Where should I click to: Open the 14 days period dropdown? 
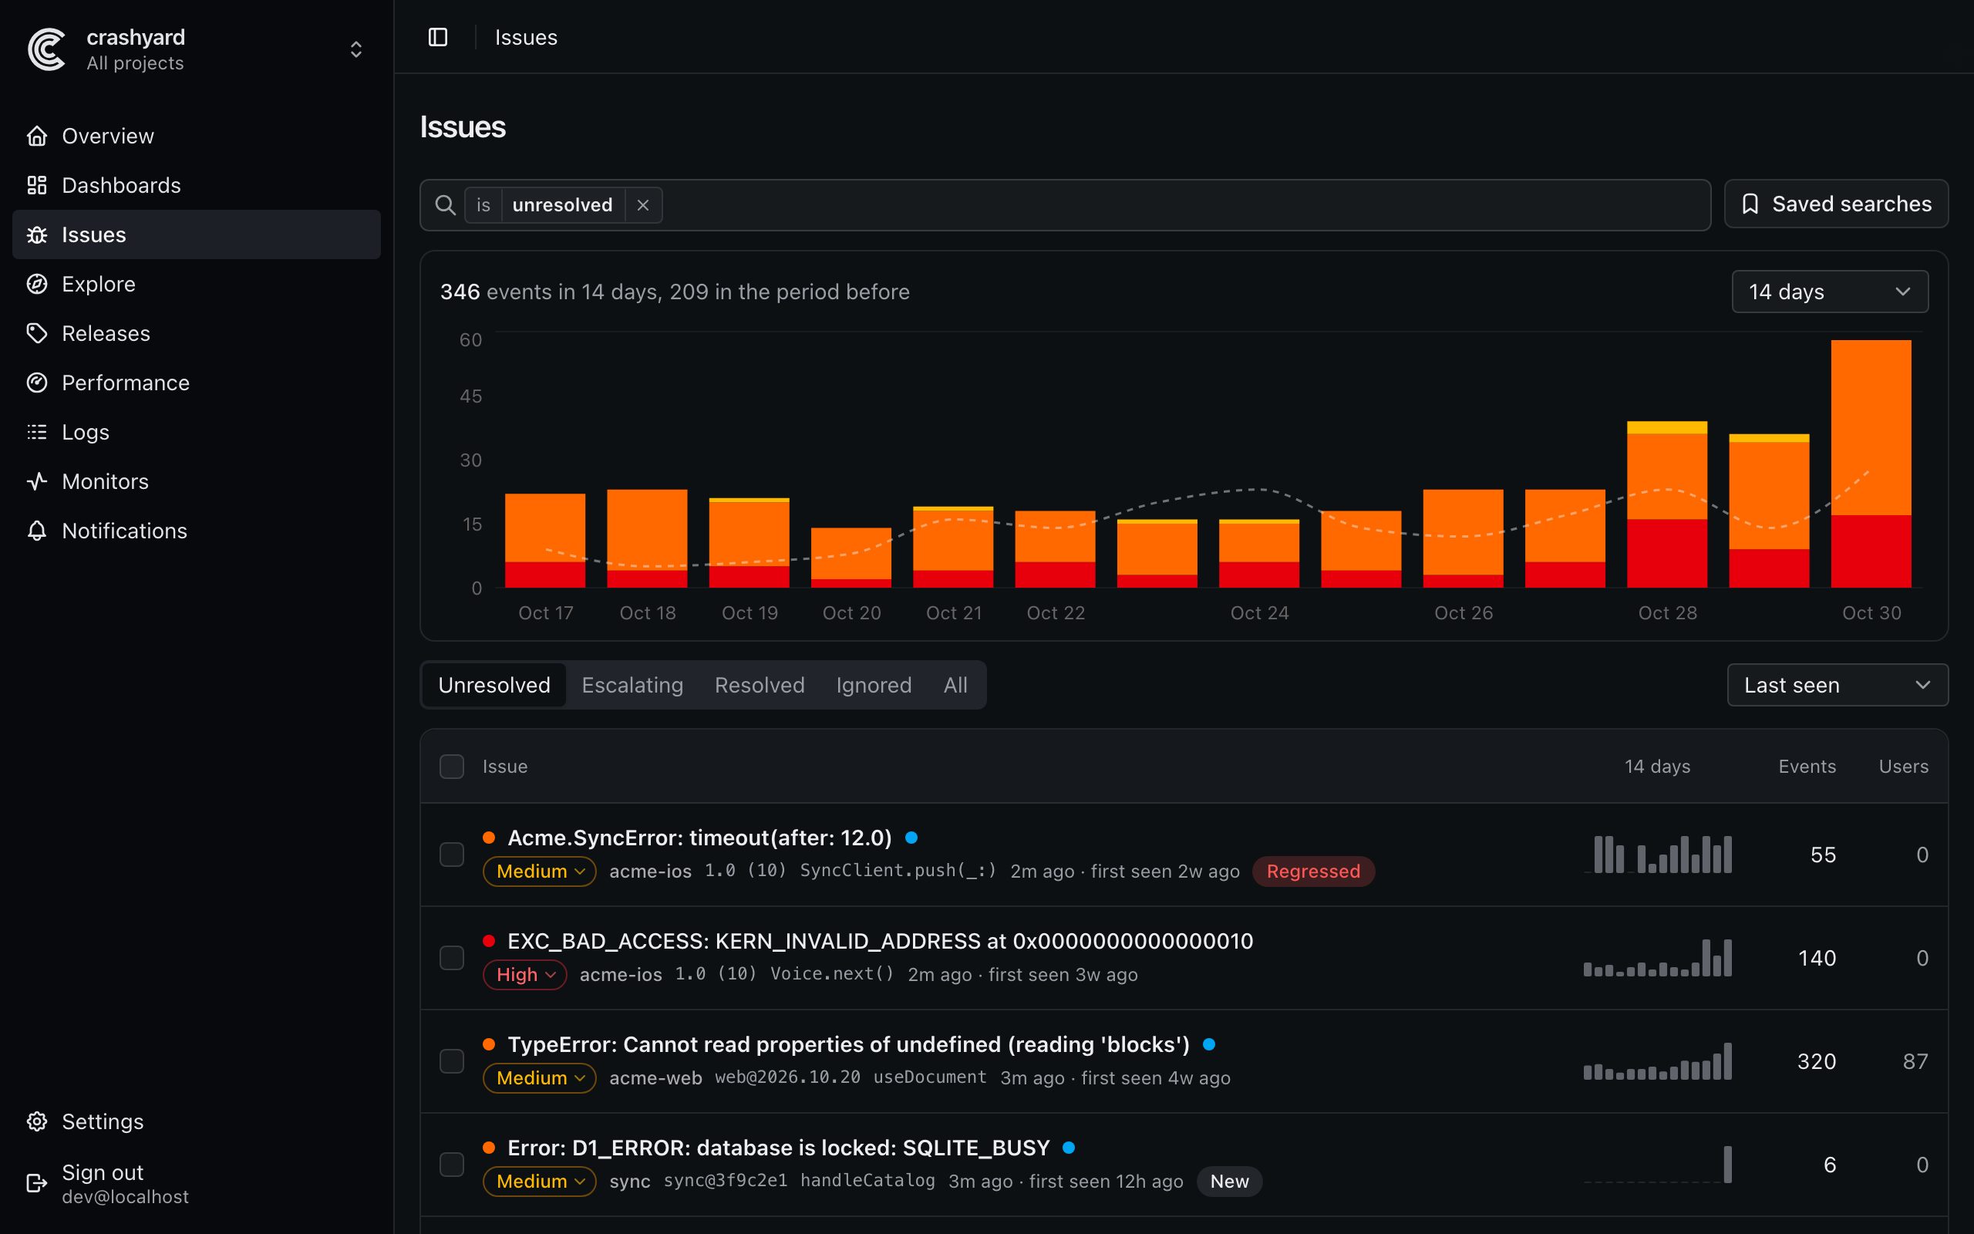point(1830,292)
